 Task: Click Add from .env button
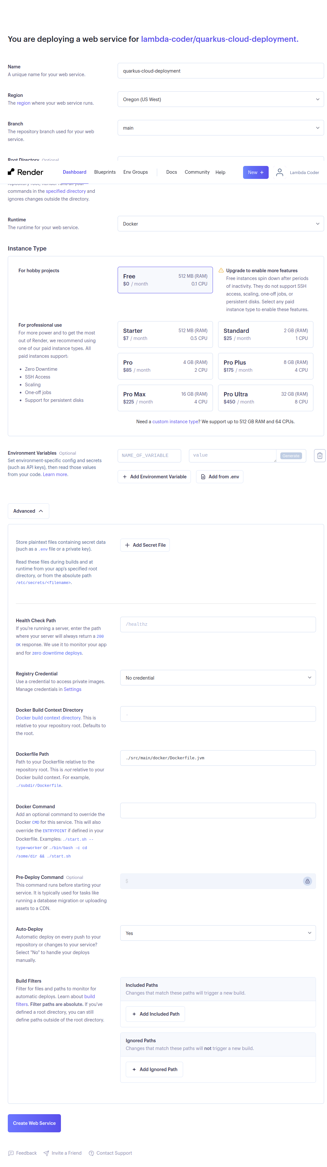(220, 477)
